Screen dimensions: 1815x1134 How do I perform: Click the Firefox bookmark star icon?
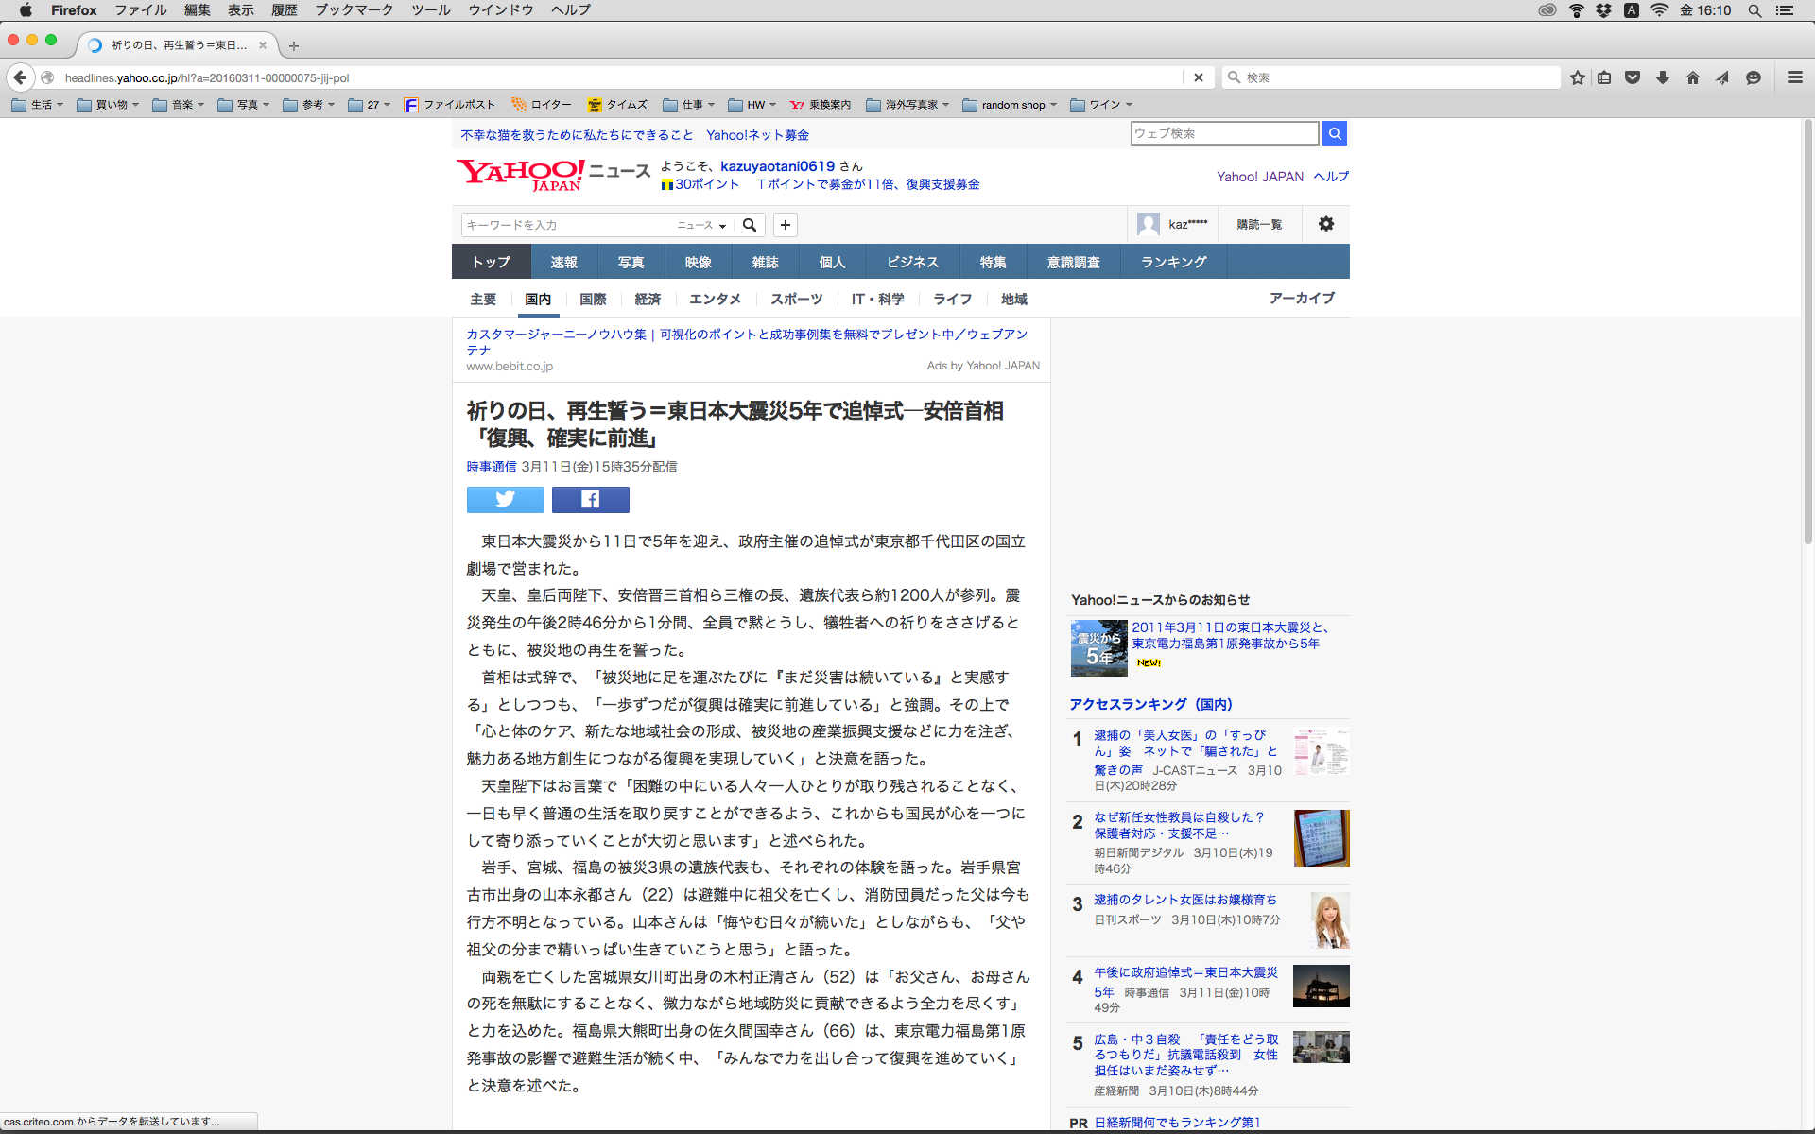coord(1577,77)
